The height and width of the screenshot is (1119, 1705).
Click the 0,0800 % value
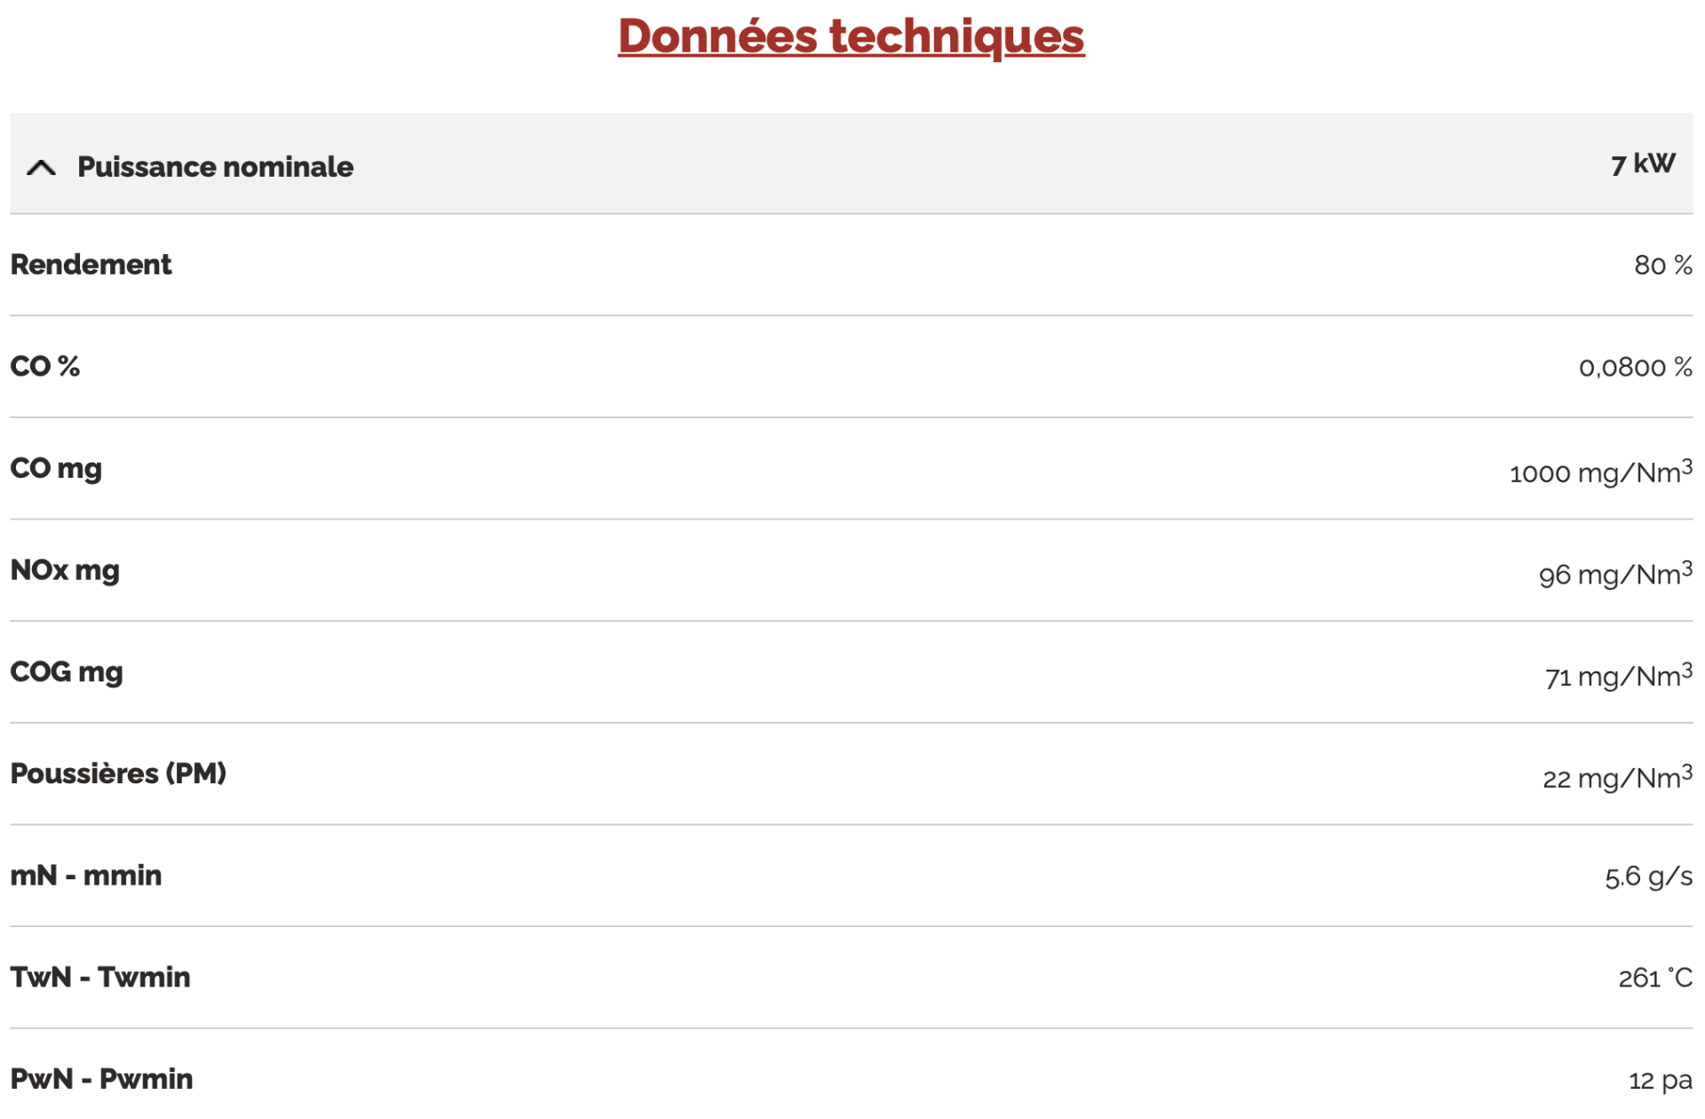tap(1635, 368)
